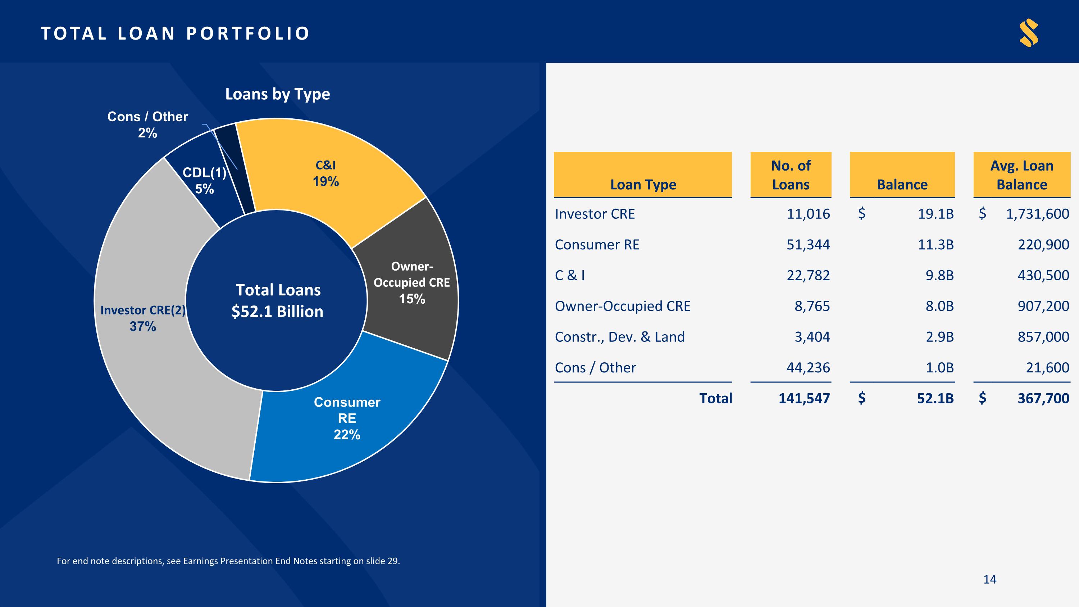This screenshot has height=607, width=1079.
Task: Select the CDL(1) 5% segment label
Action: (204, 181)
